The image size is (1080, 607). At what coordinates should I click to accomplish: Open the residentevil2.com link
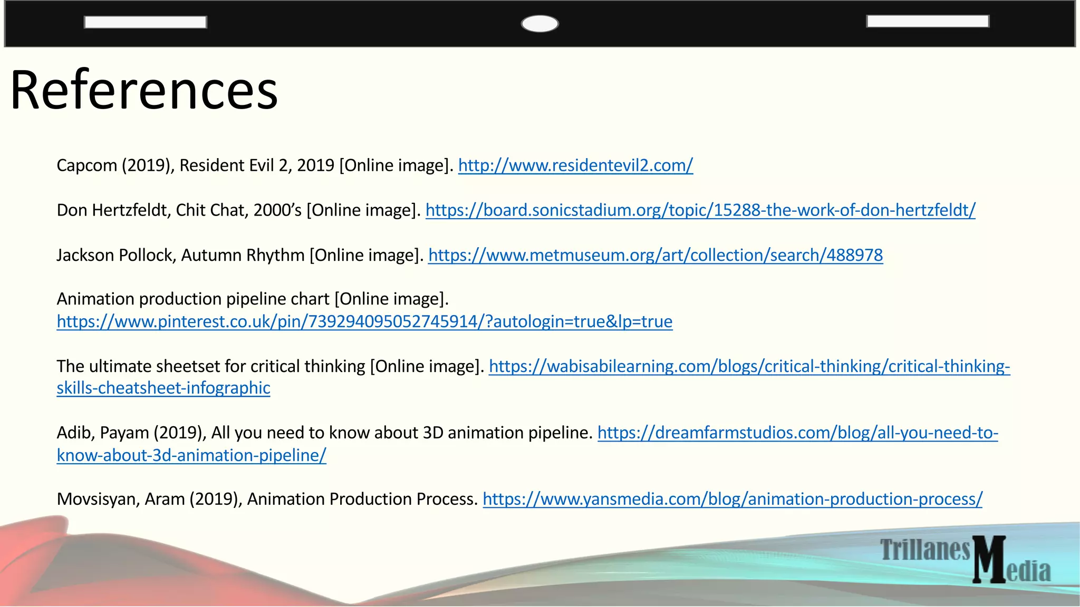[x=575, y=165]
